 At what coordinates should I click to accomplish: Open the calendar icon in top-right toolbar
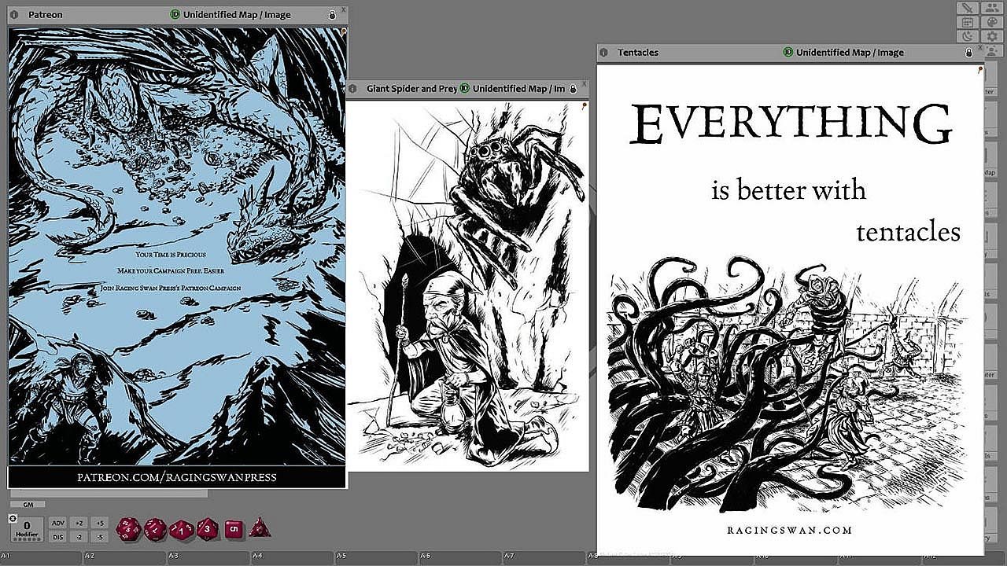[x=968, y=23]
